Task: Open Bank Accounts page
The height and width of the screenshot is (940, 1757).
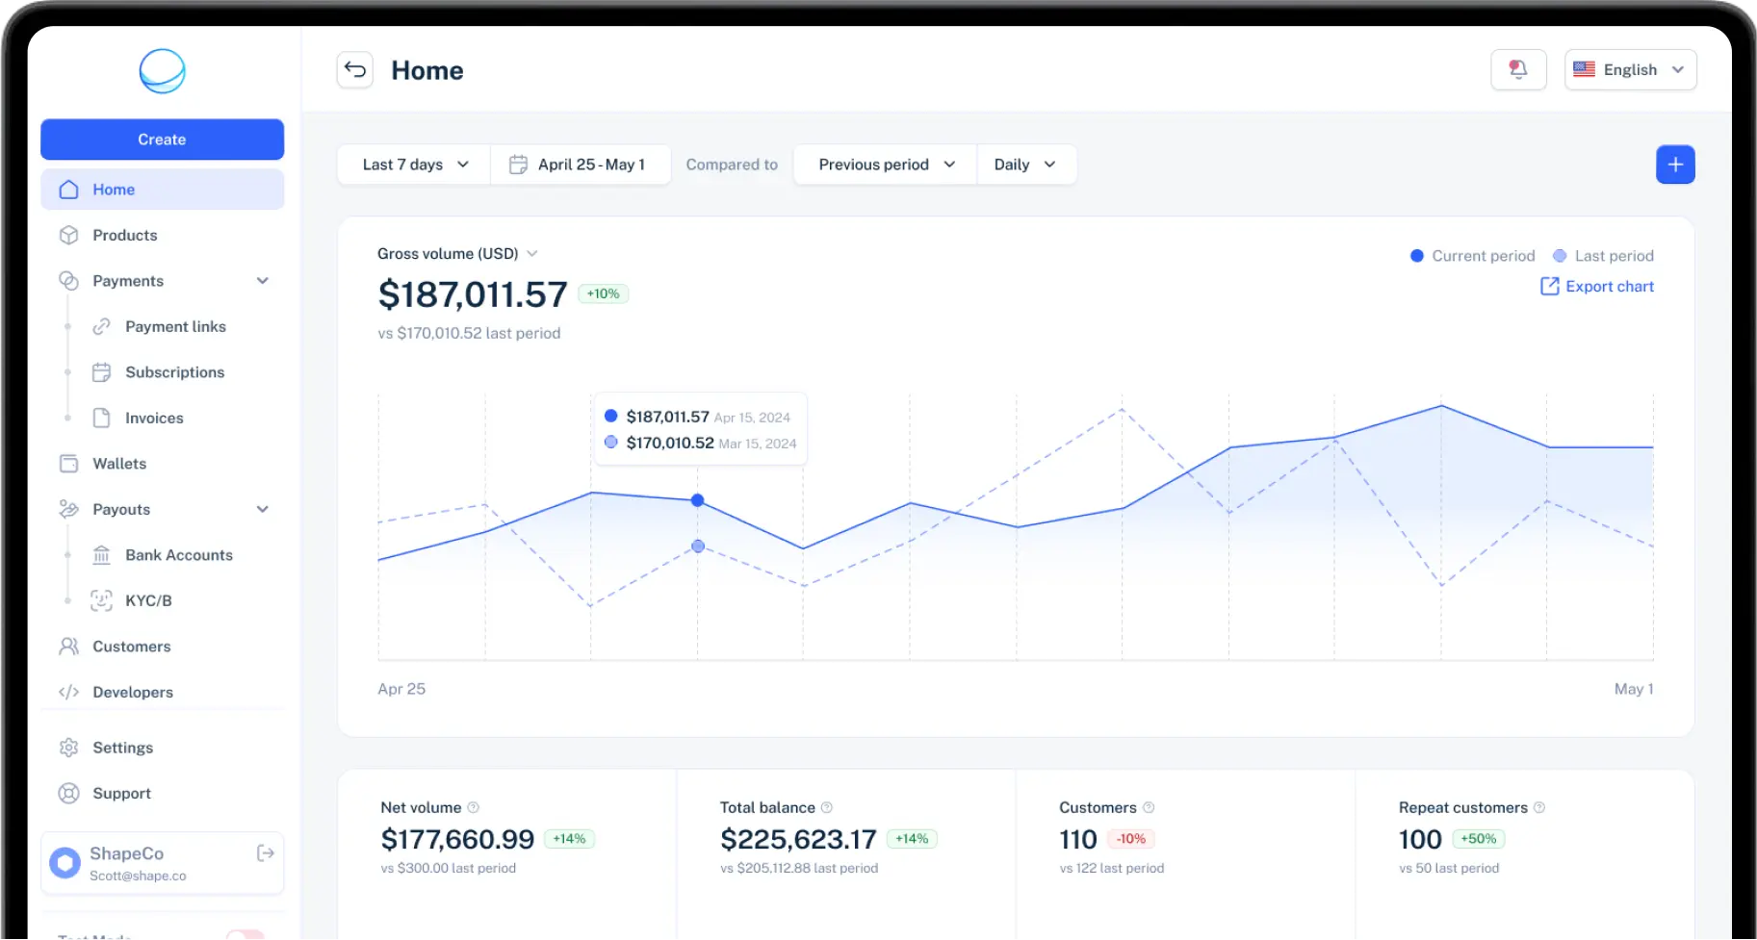Action: point(179,555)
